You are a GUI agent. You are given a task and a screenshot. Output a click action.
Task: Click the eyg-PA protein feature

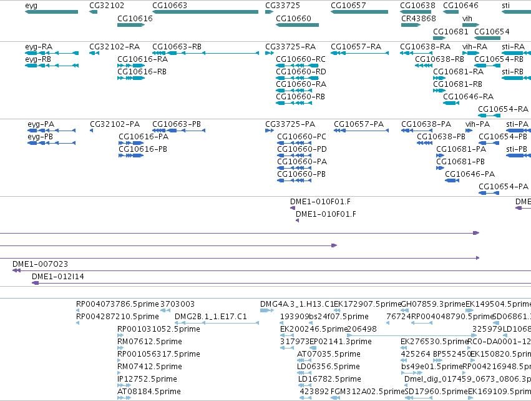(51, 131)
